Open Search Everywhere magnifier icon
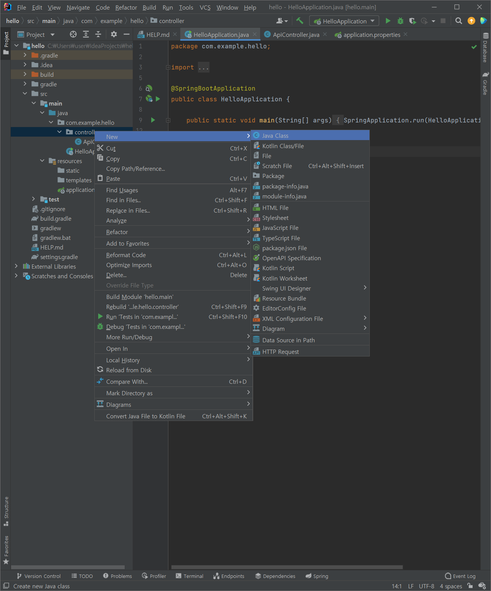491x591 pixels. click(458, 21)
